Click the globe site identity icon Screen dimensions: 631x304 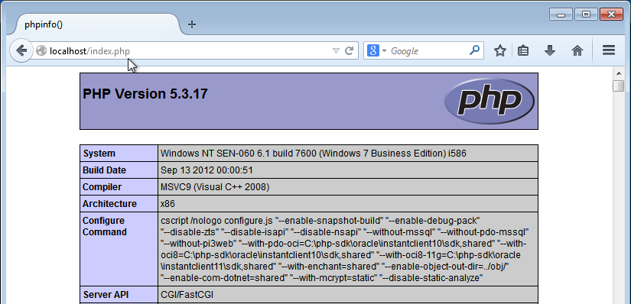pyautogui.click(x=41, y=50)
